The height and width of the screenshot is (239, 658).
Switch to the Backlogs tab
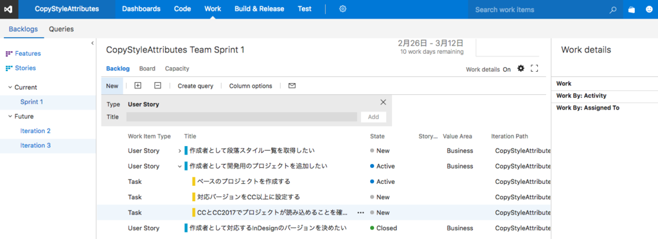click(23, 29)
